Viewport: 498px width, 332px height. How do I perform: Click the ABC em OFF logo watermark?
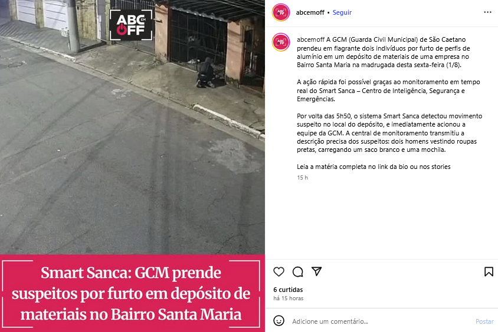coord(131,25)
